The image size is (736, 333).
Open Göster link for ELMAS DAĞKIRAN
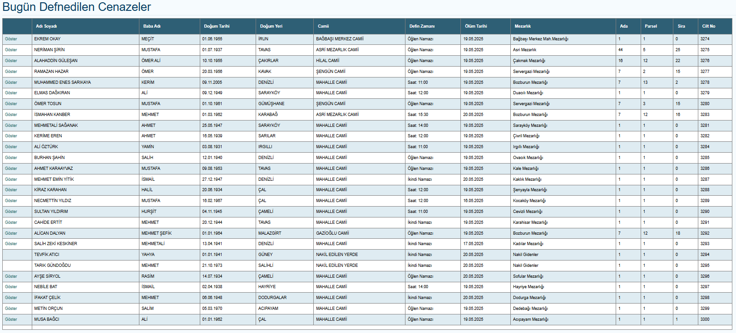coord(11,93)
